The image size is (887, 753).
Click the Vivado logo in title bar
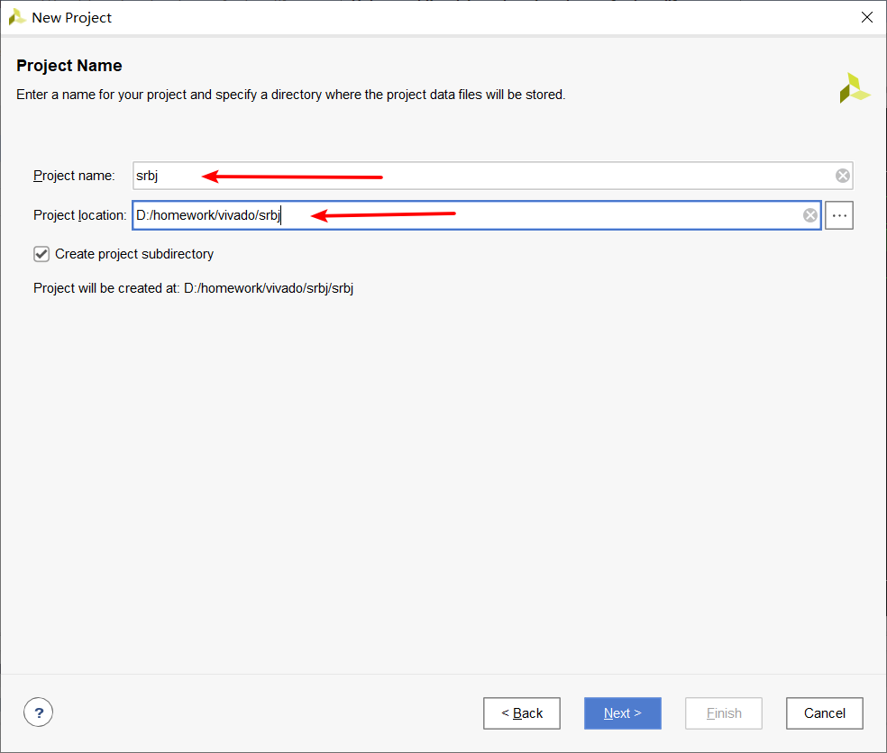coord(17,18)
